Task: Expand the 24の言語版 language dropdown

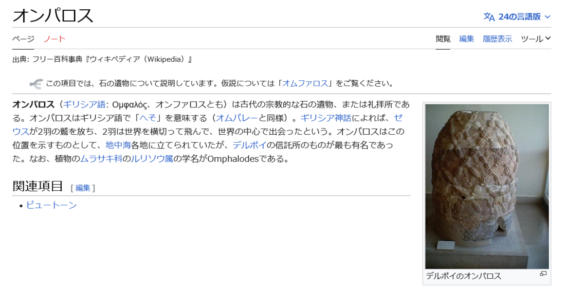Action: tap(517, 17)
